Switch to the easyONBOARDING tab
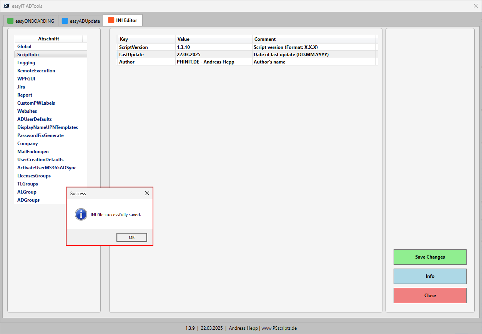Screen dimensions: 482x334 coord(31,21)
